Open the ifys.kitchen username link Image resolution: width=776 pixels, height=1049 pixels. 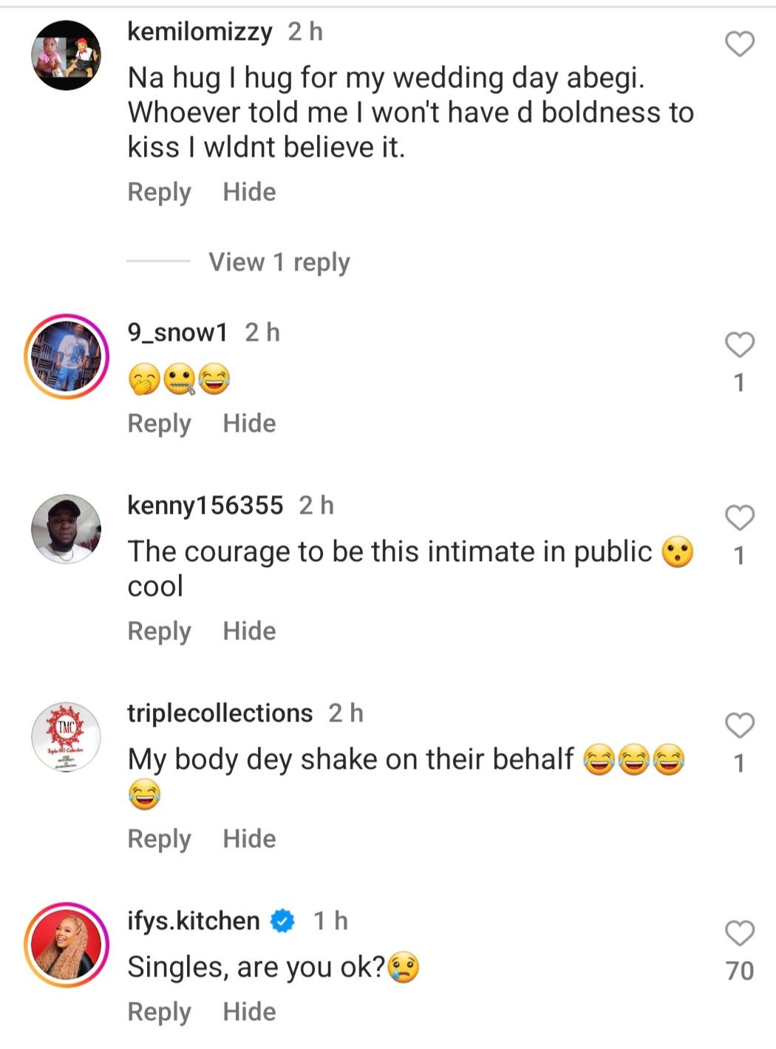194,921
